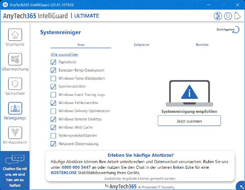
Task: Uncheck Windows Remote Desktop checkbox
Action: (x=53, y=119)
